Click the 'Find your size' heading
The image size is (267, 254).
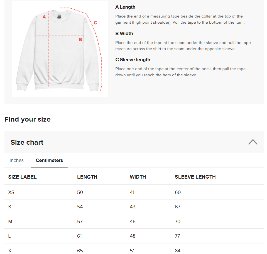pyautogui.click(x=27, y=119)
